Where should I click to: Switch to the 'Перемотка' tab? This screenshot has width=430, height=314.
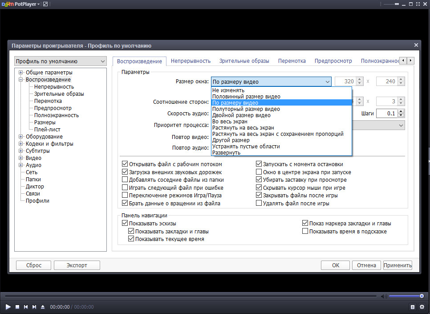292,61
